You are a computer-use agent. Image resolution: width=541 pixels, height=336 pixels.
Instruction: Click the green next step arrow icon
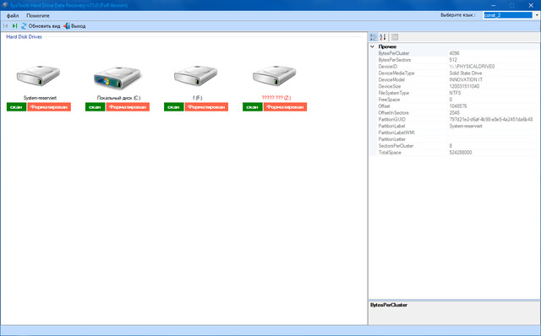14,26
